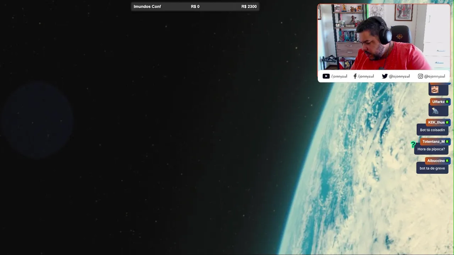Click the Imundos Conf label

coord(147,6)
